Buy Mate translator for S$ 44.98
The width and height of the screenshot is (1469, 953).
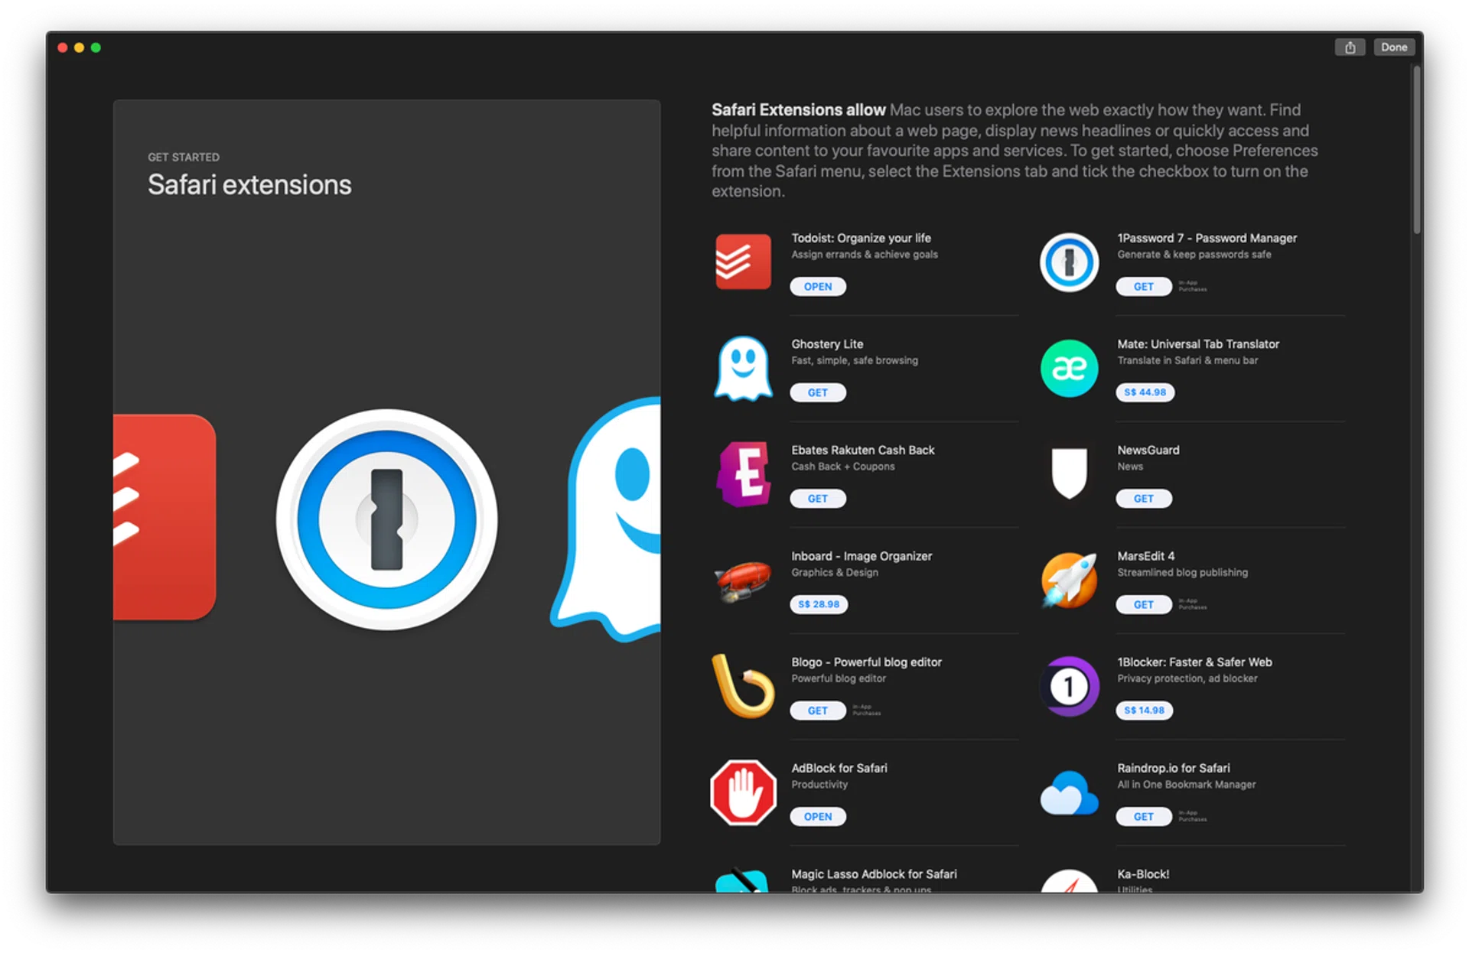coord(1144,392)
